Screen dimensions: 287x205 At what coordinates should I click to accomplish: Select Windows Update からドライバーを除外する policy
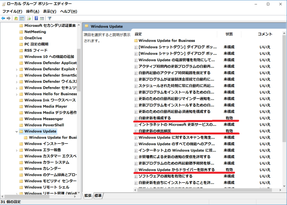[177, 170]
